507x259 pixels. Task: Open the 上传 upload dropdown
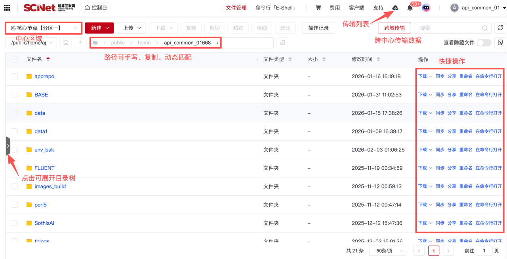(x=132, y=28)
